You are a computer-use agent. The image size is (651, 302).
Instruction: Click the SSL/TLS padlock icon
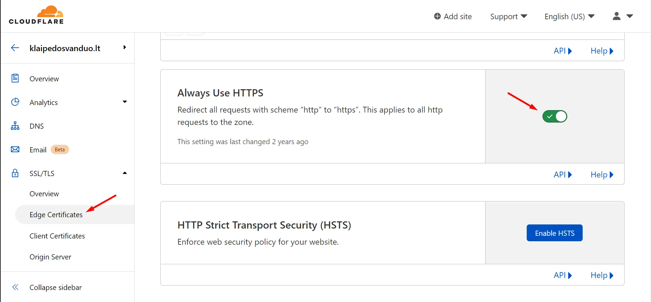tap(15, 173)
